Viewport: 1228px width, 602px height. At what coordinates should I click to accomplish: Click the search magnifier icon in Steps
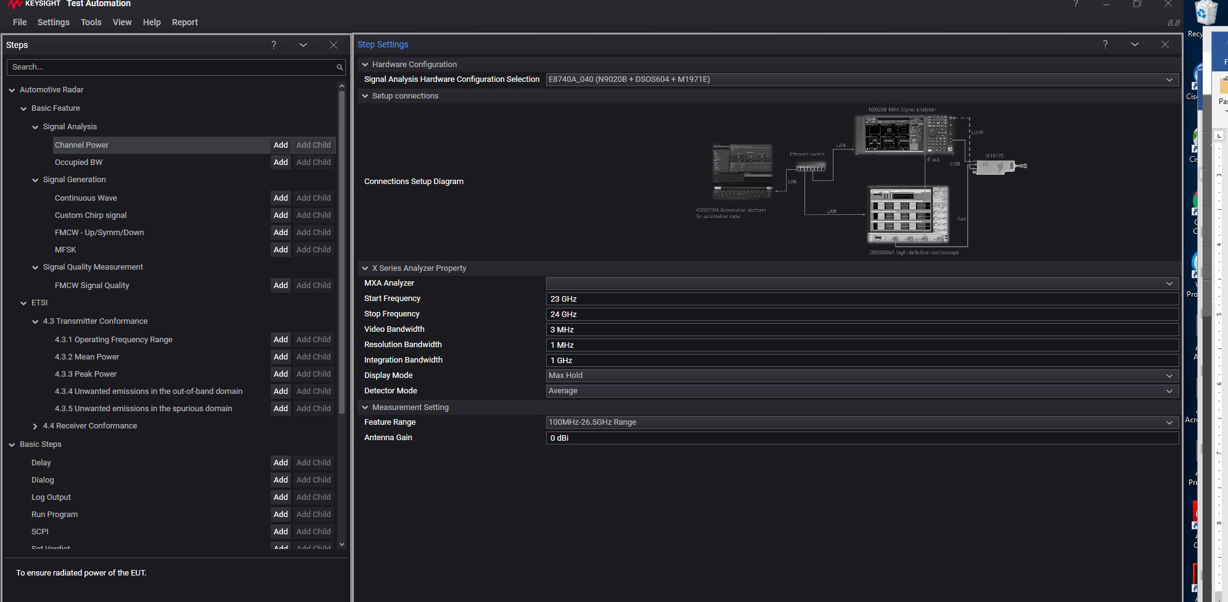click(339, 67)
